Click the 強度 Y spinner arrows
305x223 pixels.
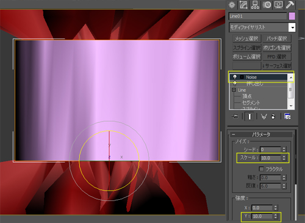point(275,216)
